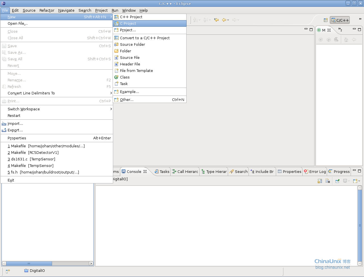Open recent file 1 Makefile [home/johan/other/modules/...]
The height and width of the screenshot is (277, 364).
(x=57, y=146)
